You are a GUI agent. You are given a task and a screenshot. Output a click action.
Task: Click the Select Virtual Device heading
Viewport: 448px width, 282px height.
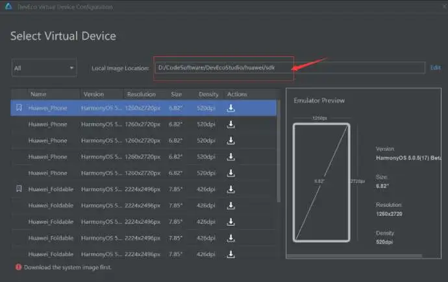tap(63, 36)
